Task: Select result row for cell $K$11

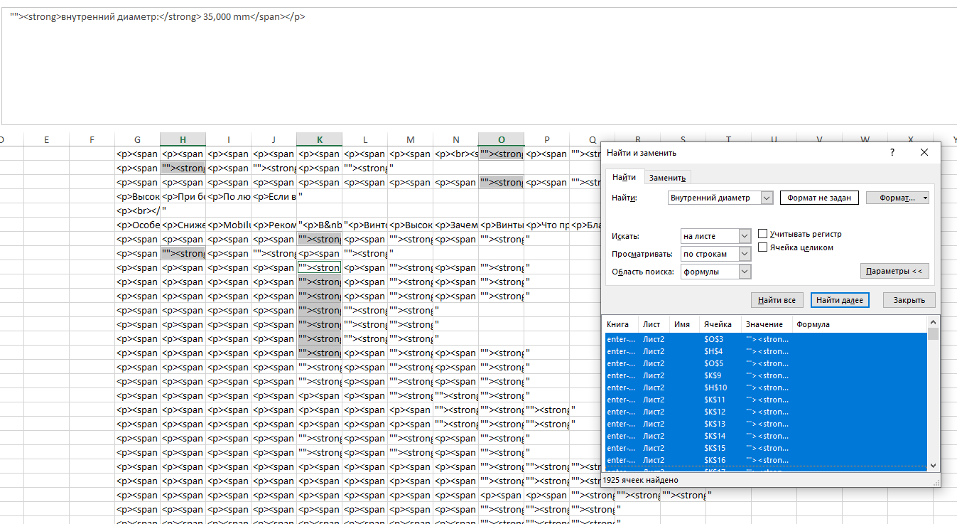Action: pos(766,400)
